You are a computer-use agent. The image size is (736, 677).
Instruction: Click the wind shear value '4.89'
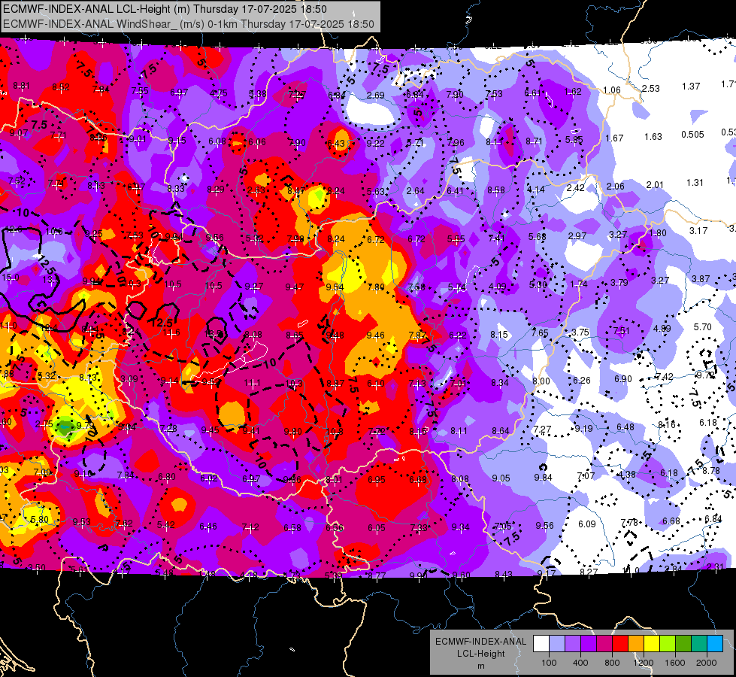(662, 329)
